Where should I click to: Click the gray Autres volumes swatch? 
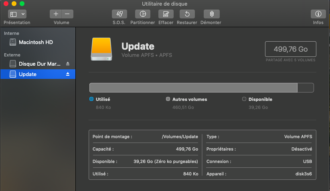point(168,99)
